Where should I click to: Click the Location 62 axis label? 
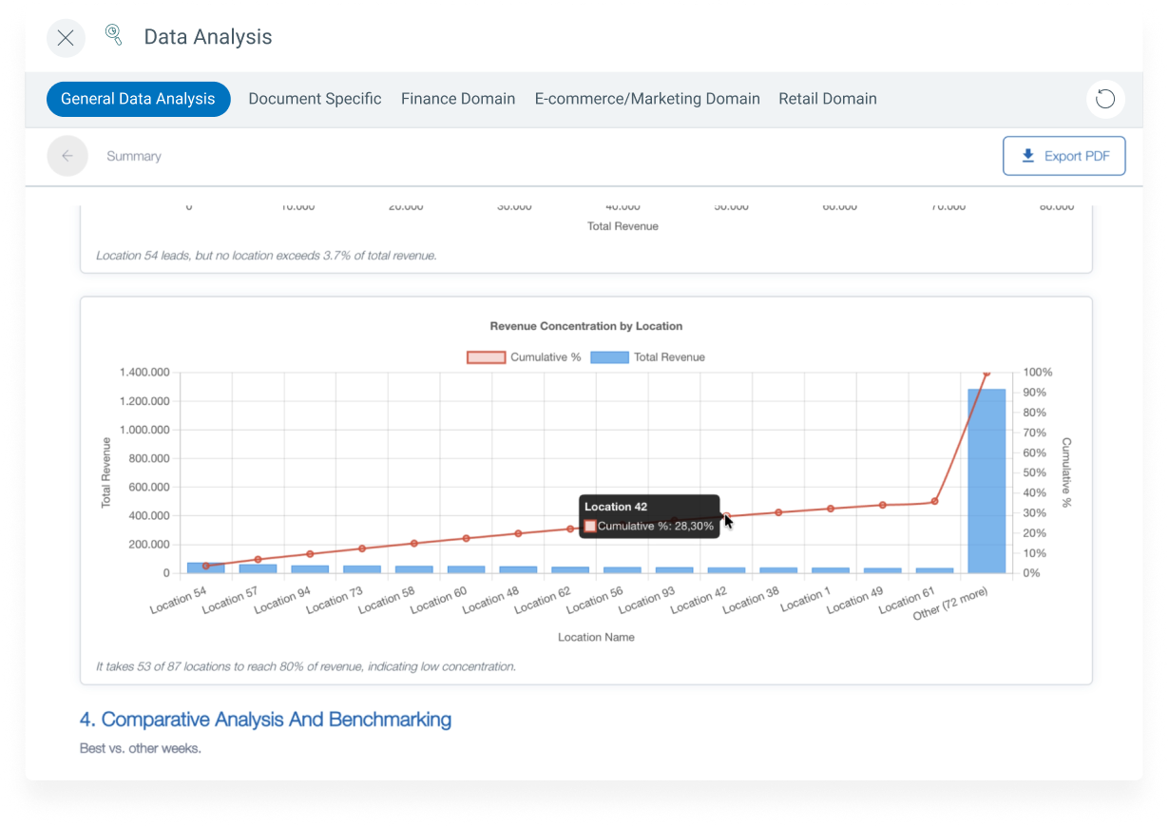click(543, 601)
